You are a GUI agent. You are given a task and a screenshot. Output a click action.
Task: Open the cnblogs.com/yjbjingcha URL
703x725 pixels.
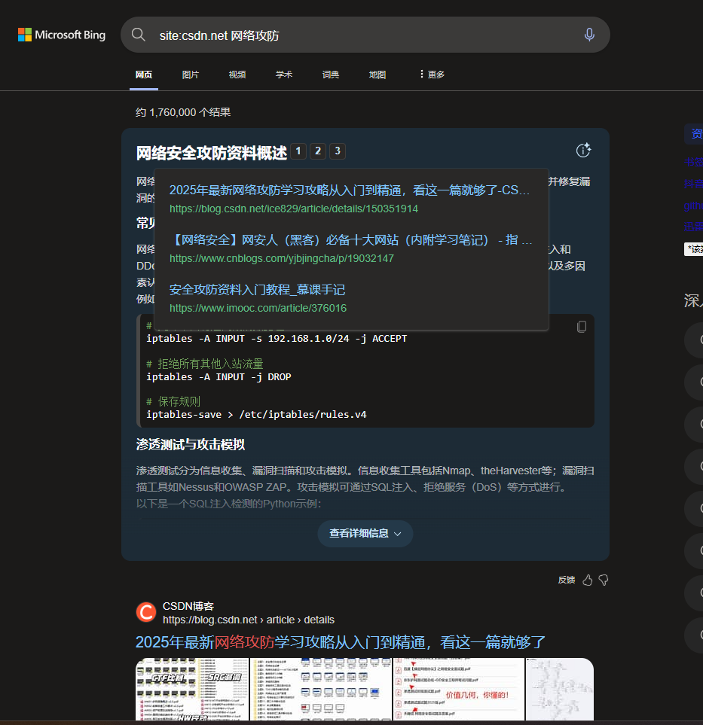(281, 258)
